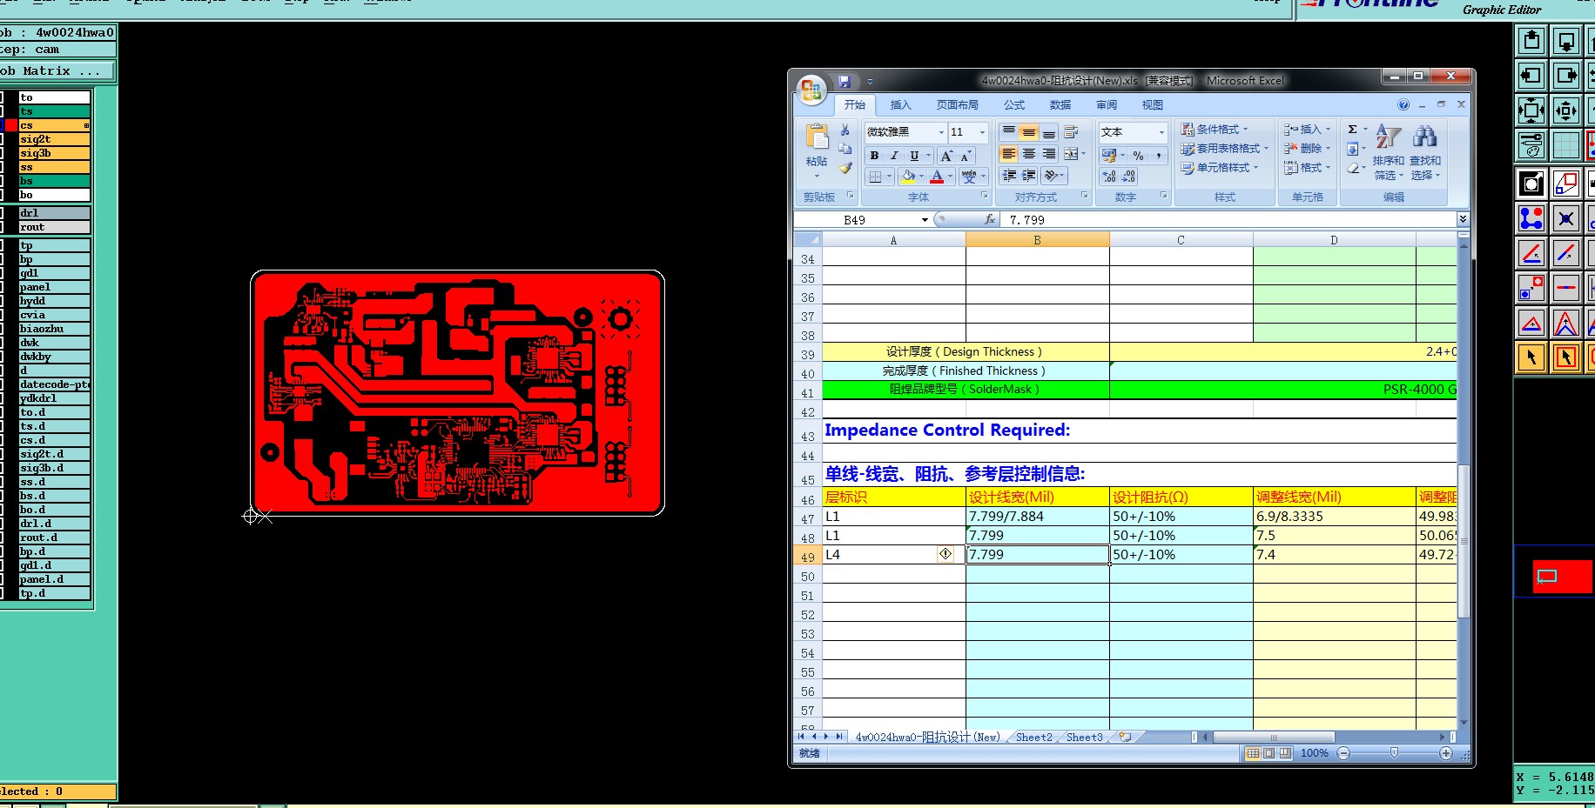Click cell D47 containing 6.9/8.3335
Screen dimensions: 1595x808
pos(1335,517)
